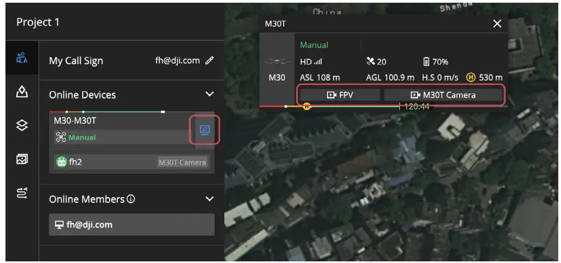
Task: Click the AGL 100.9 m reading
Action: coord(390,77)
